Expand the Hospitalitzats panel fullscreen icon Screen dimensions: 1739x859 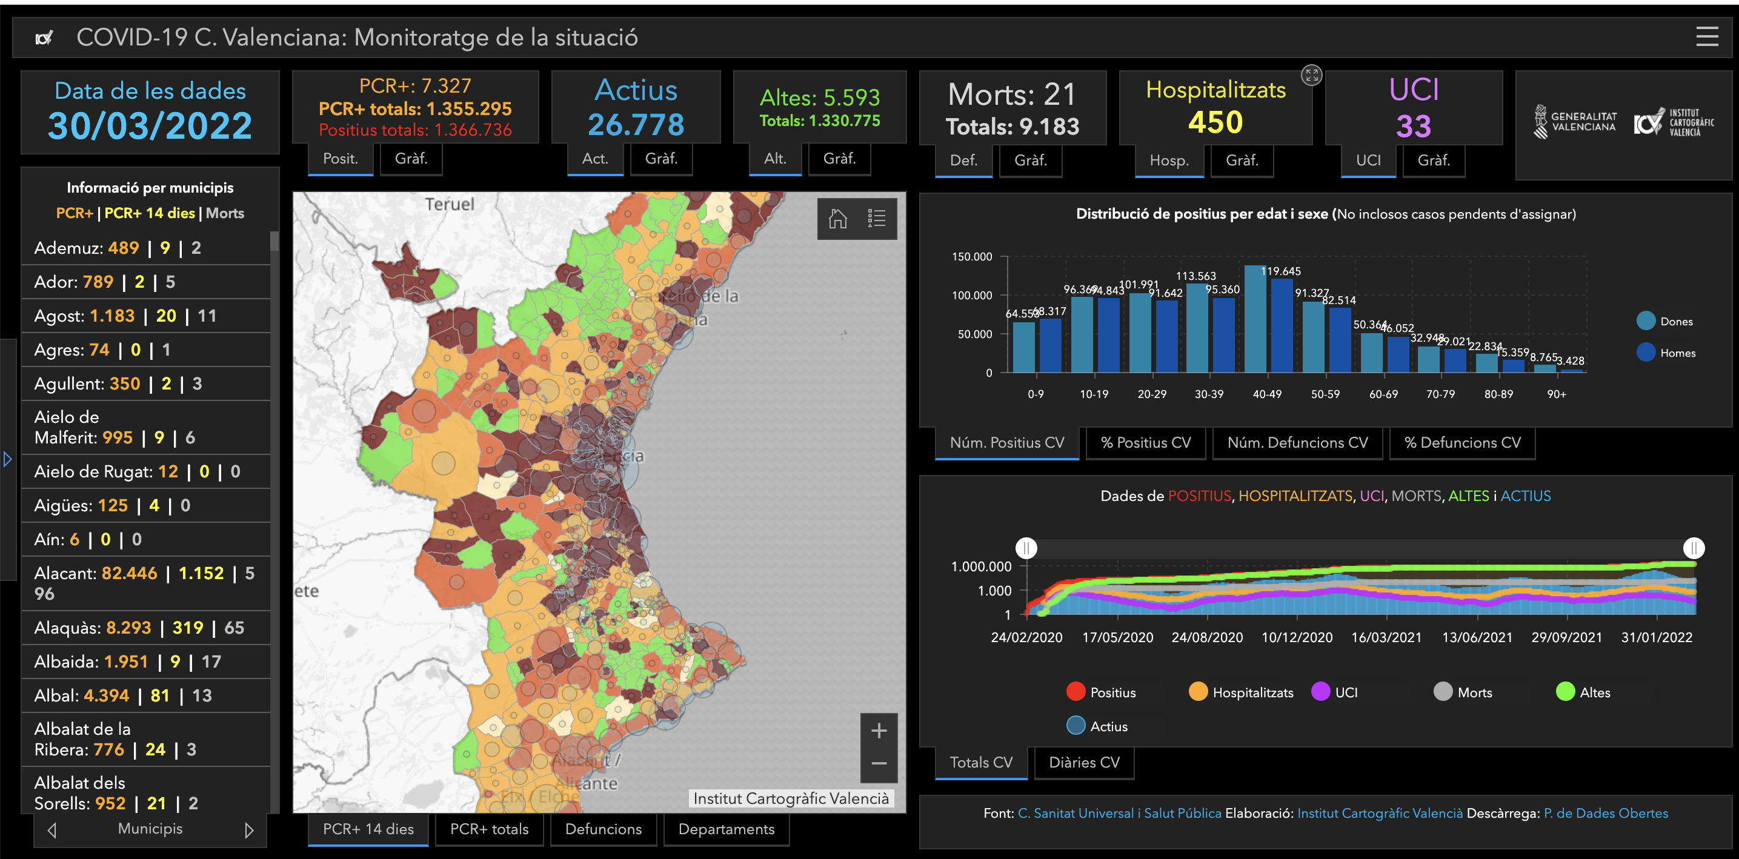(x=1311, y=76)
